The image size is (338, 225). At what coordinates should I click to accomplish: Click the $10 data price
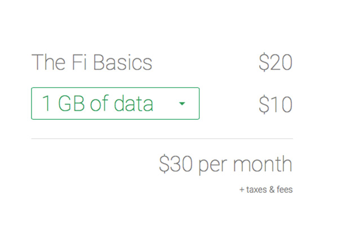pos(275,104)
